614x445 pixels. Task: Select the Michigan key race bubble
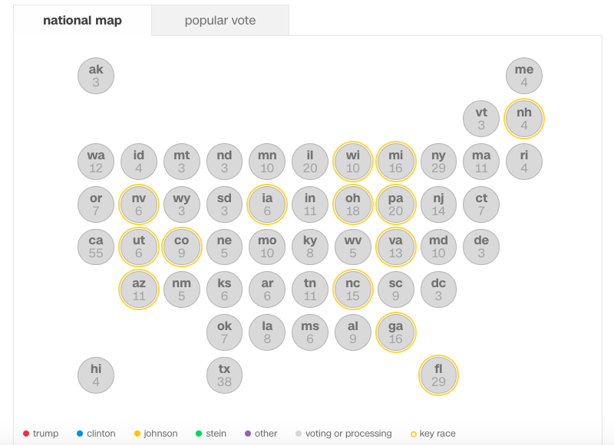(x=395, y=162)
